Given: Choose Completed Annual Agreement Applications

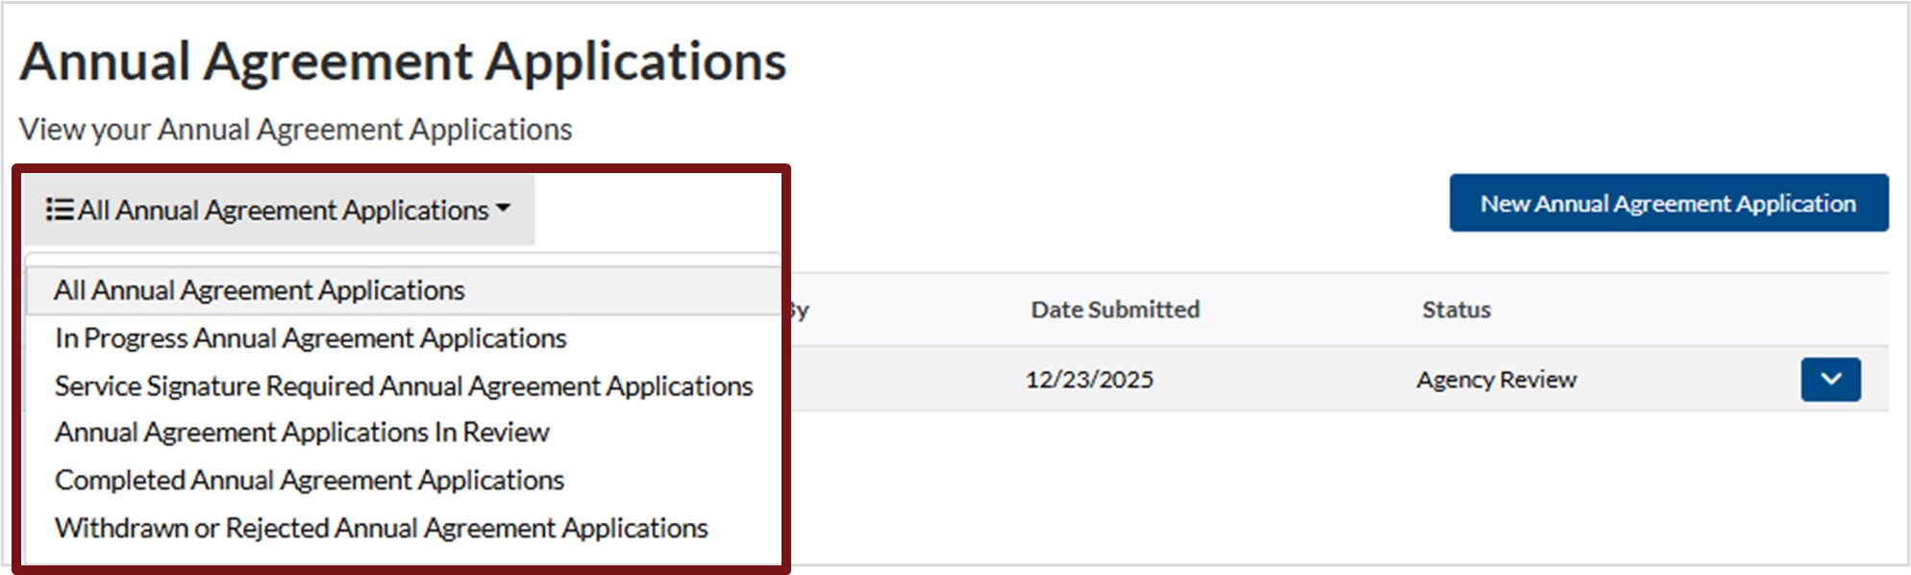Looking at the screenshot, I should point(310,480).
